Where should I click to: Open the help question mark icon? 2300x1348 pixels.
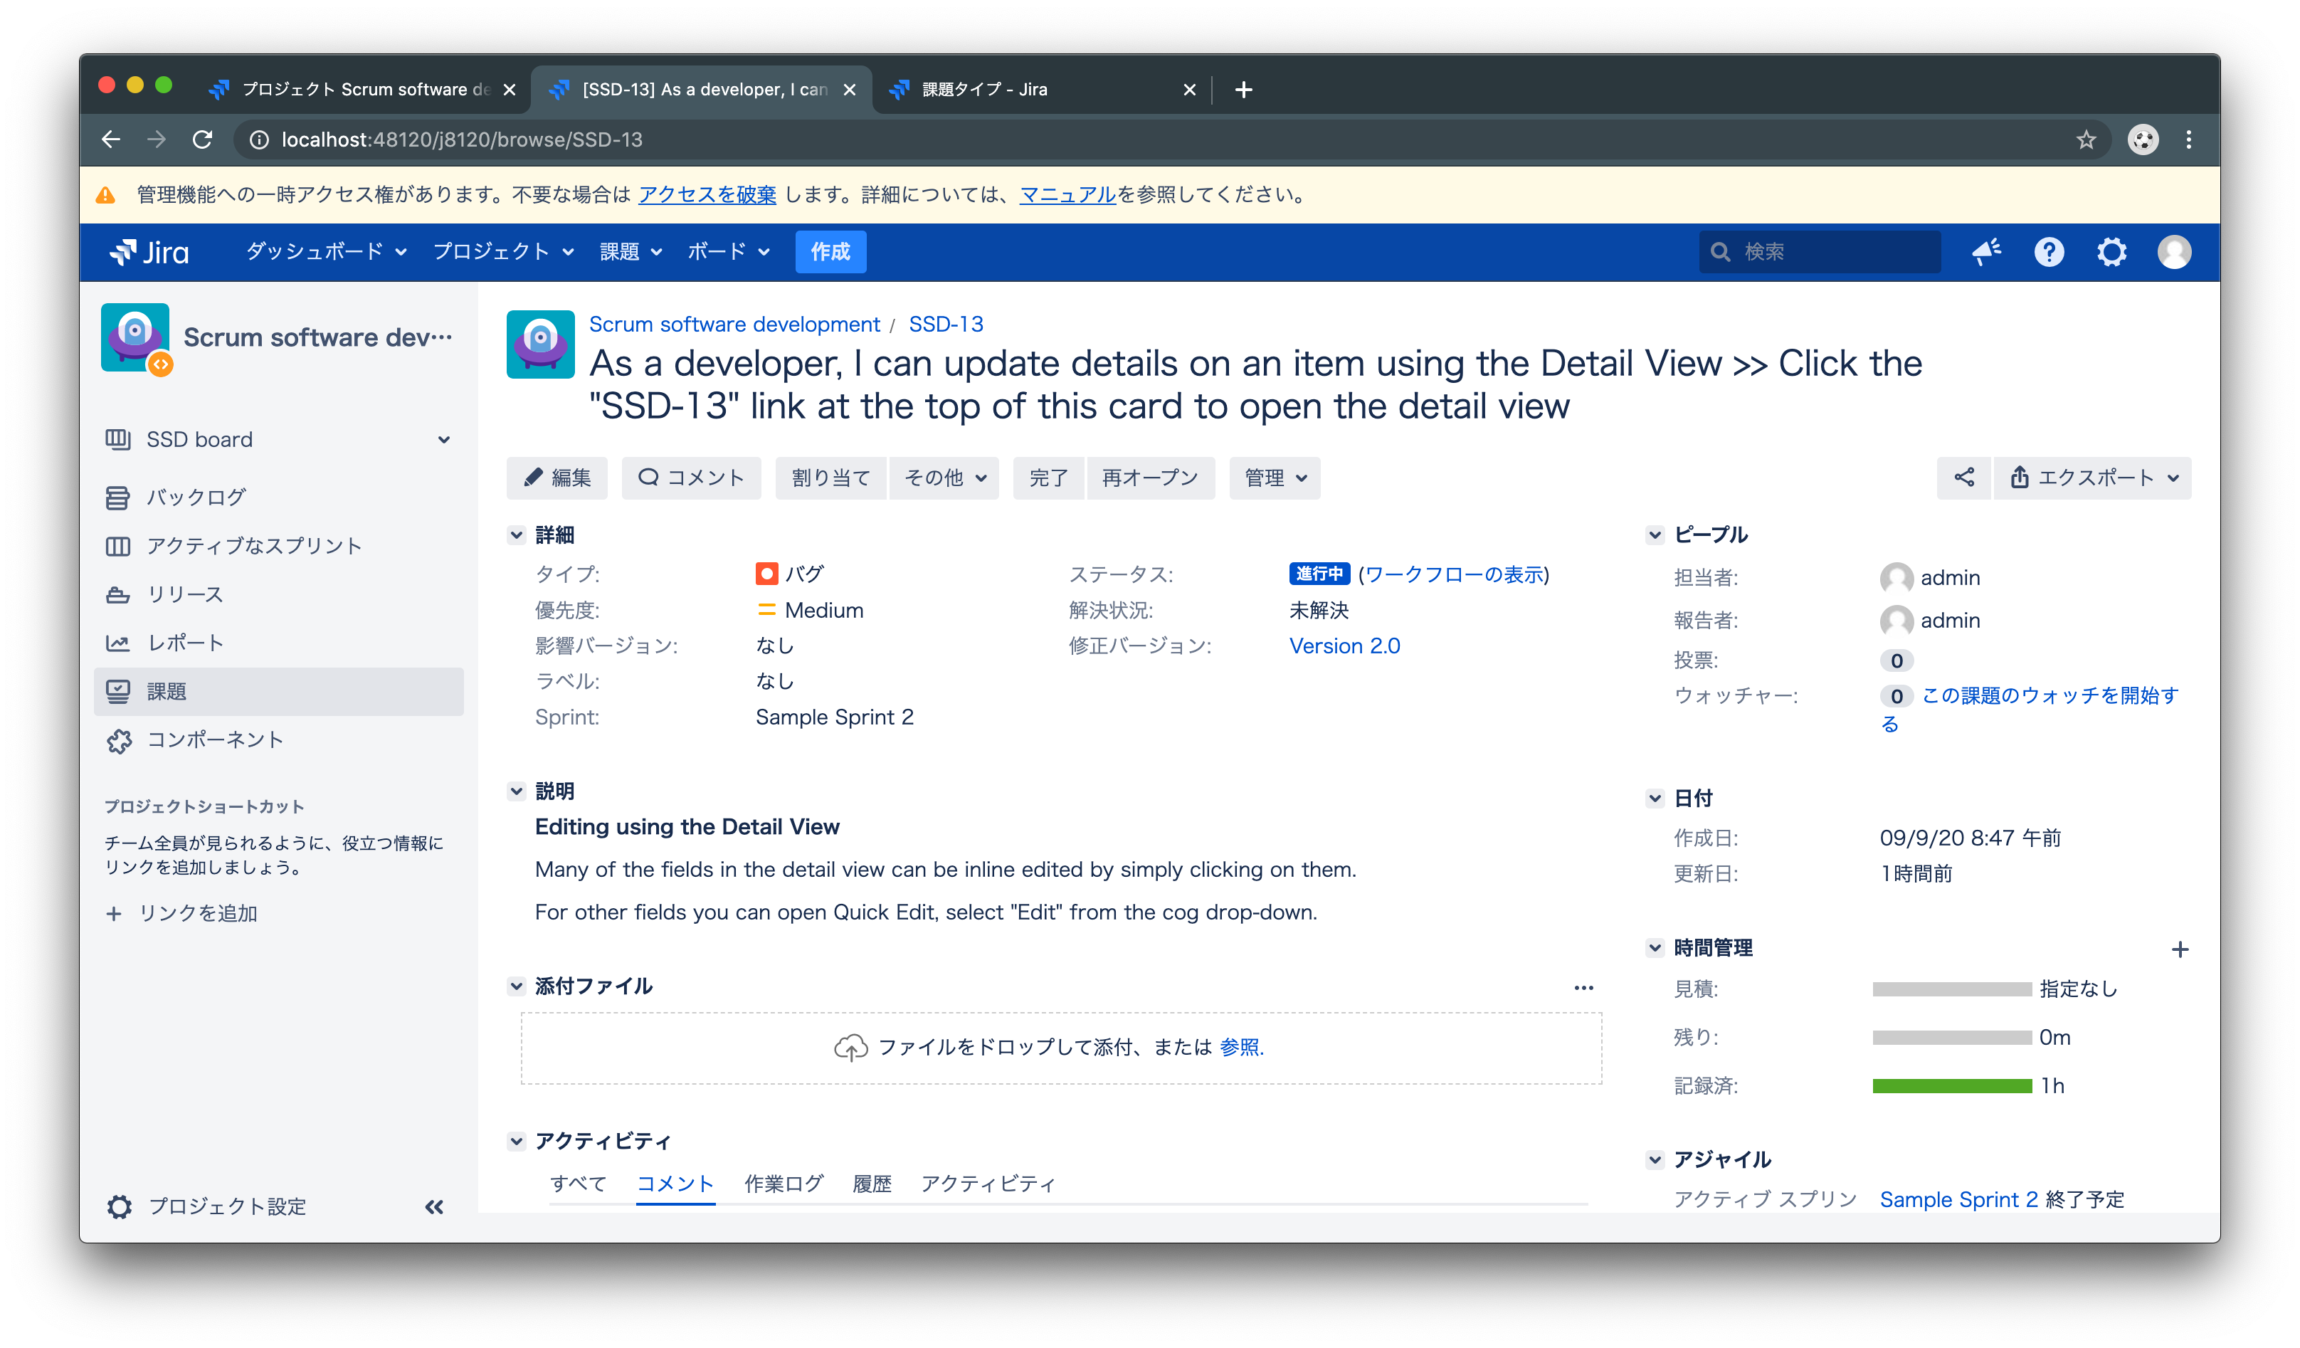coord(2049,252)
